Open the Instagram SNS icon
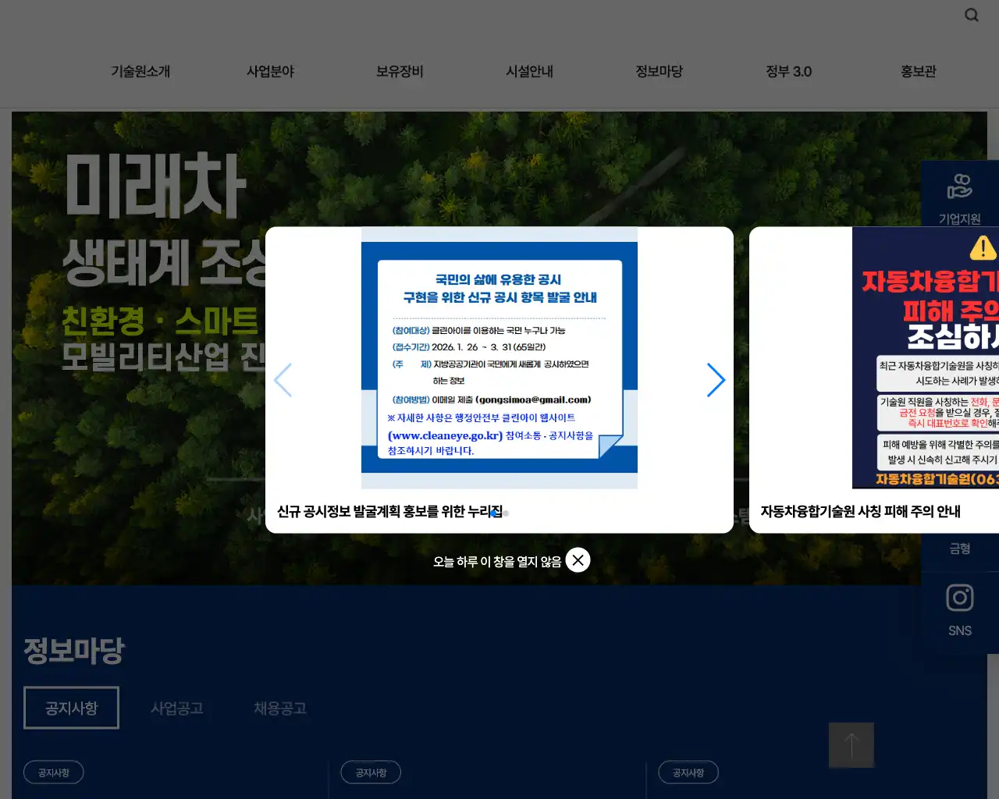This screenshot has height=799, width=999. [959, 598]
